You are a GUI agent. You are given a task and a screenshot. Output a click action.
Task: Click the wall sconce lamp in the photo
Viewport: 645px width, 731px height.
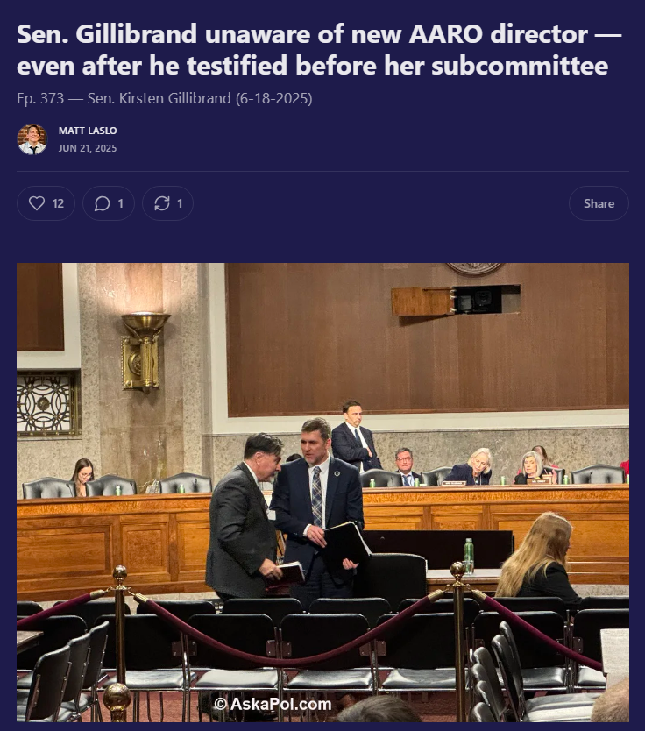coord(145,352)
